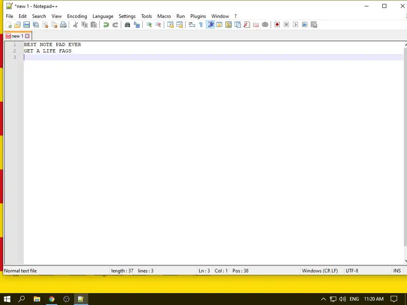Open the File menu
Screen dimensions: 407x305
(x=10, y=16)
